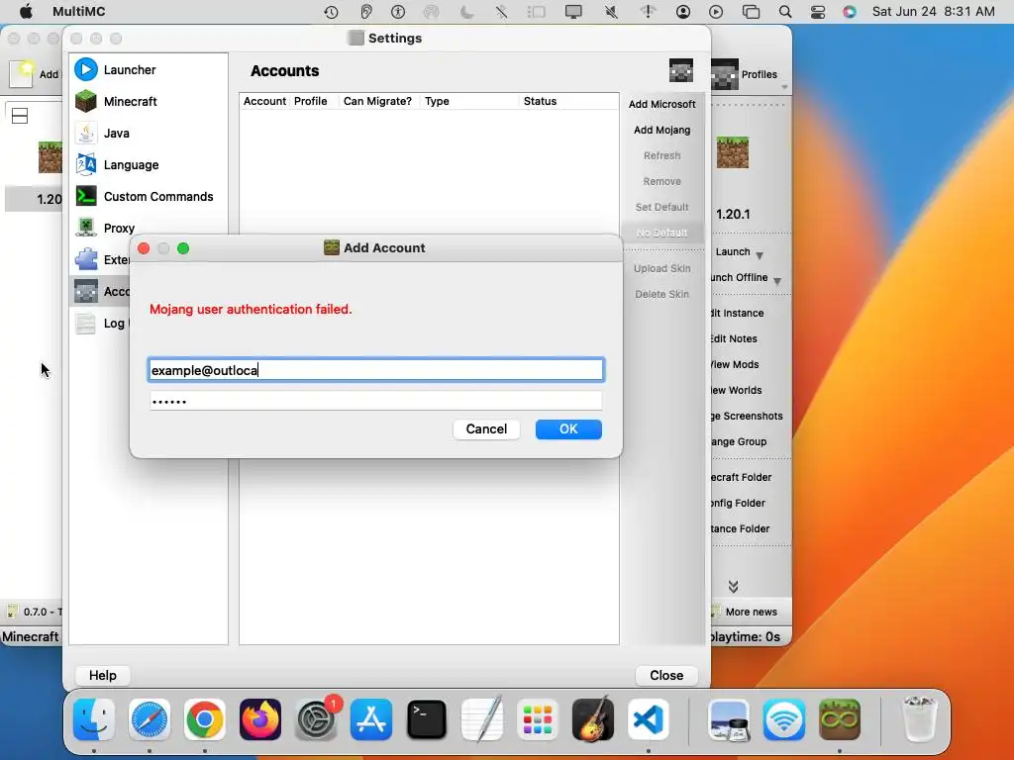The image size is (1014, 760).
Task: Open Safari from the dock
Action: (150, 719)
